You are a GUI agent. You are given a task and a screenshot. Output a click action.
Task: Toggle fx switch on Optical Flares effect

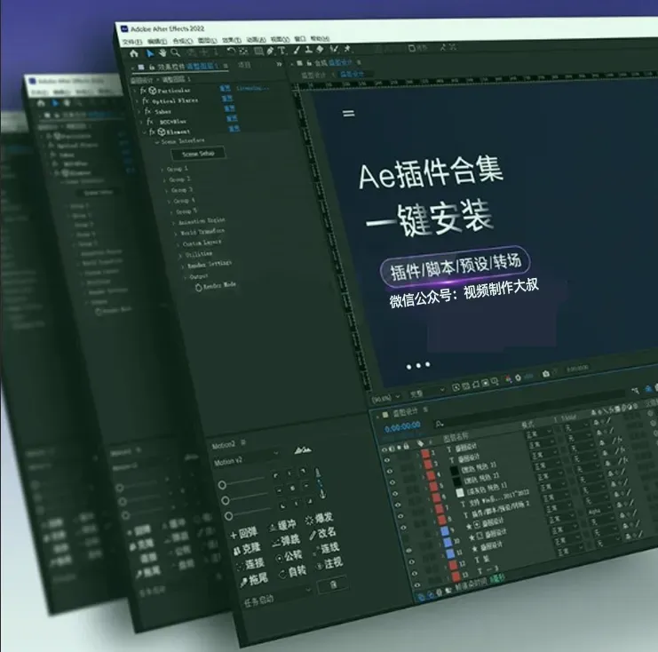146,100
